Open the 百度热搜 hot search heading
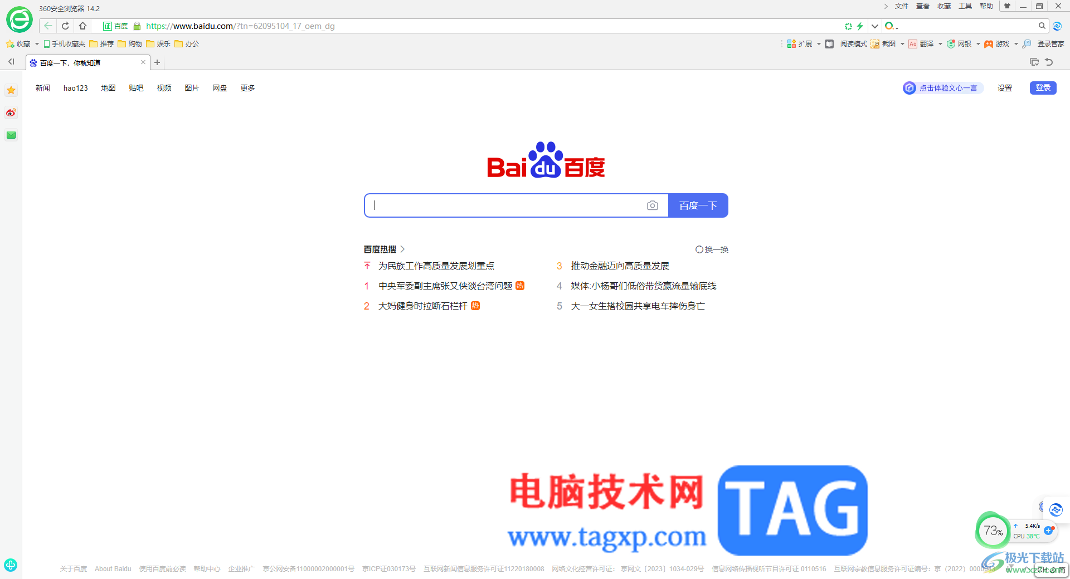The image size is (1070, 579). [384, 249]
